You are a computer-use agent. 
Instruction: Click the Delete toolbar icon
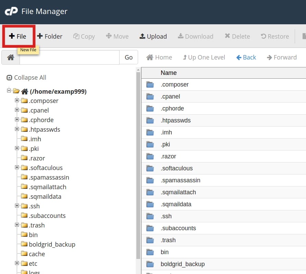tap(237, 36)
